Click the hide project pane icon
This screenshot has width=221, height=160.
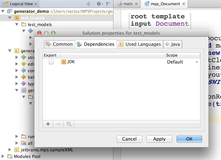108,4
